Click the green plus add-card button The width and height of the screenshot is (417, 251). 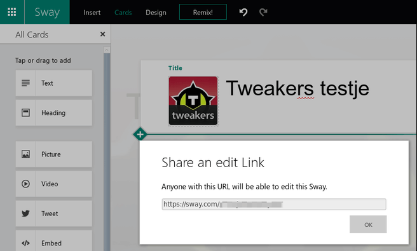coord(140,134)
